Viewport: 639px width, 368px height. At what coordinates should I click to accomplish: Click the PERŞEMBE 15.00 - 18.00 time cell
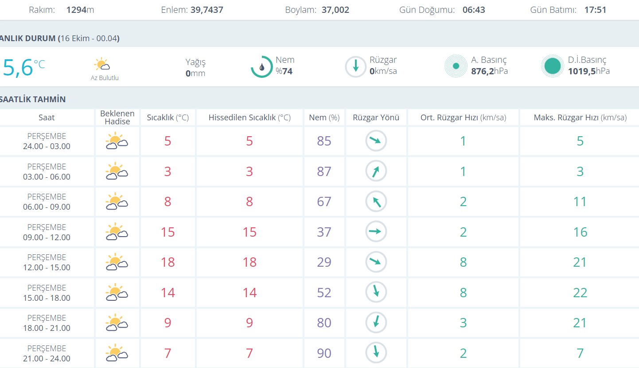pos(47,293)
